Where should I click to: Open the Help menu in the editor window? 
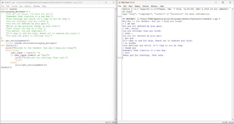44,6
